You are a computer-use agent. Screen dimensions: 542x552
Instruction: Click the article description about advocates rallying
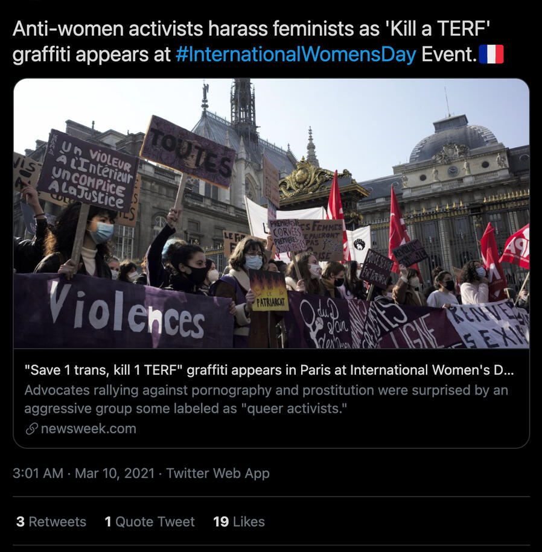click(x=266, y=399)
